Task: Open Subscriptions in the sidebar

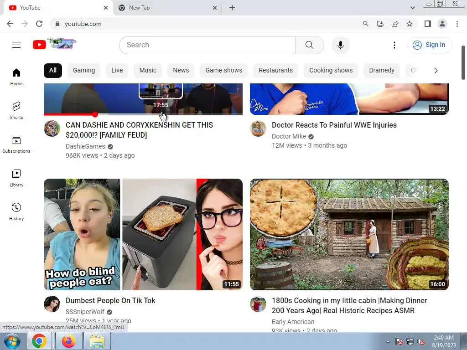Action: click(x=16, y=144)
